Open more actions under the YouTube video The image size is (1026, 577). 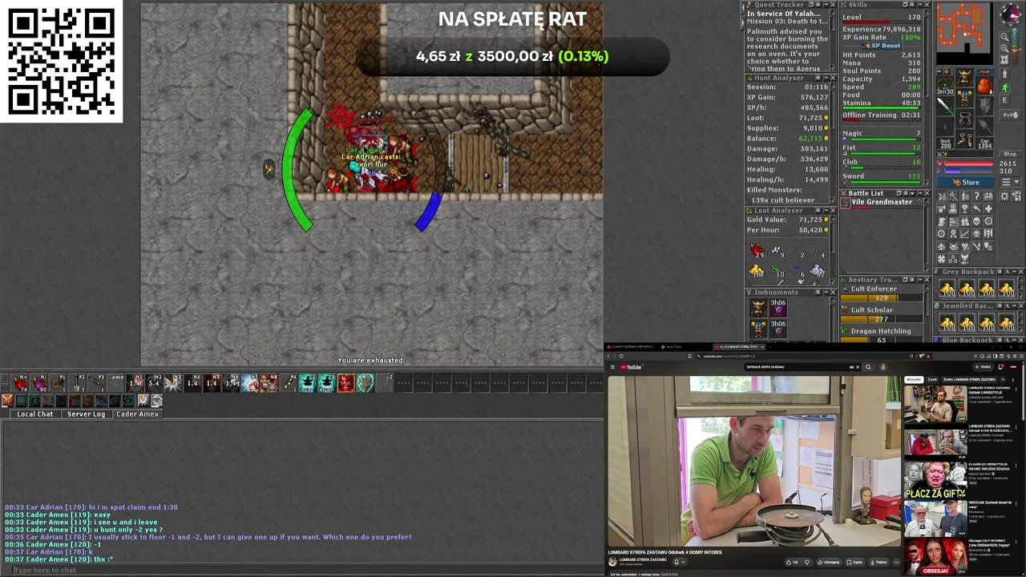[x=897, y=562]
